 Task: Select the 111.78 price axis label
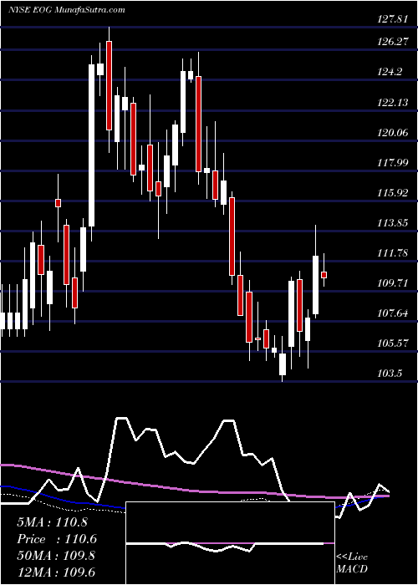(x=392, y=253)
